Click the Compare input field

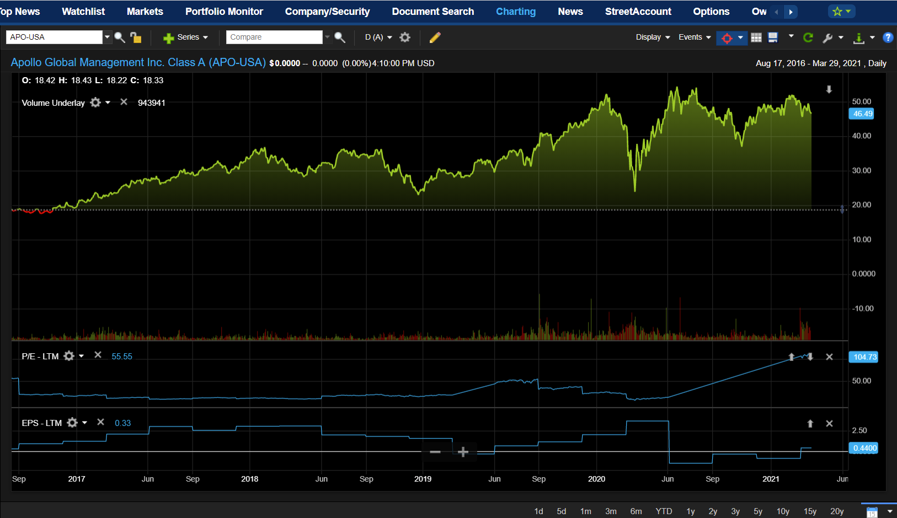[274, 37]
